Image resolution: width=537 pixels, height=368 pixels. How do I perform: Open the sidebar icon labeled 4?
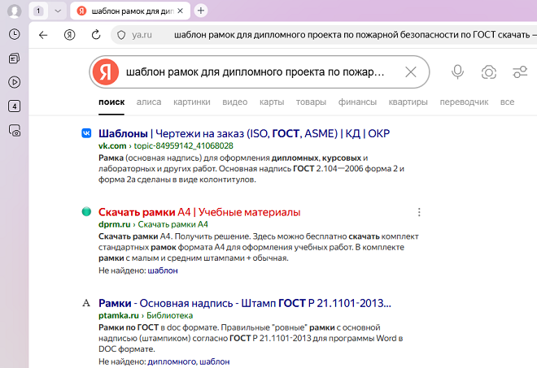(x=15, y=106)
